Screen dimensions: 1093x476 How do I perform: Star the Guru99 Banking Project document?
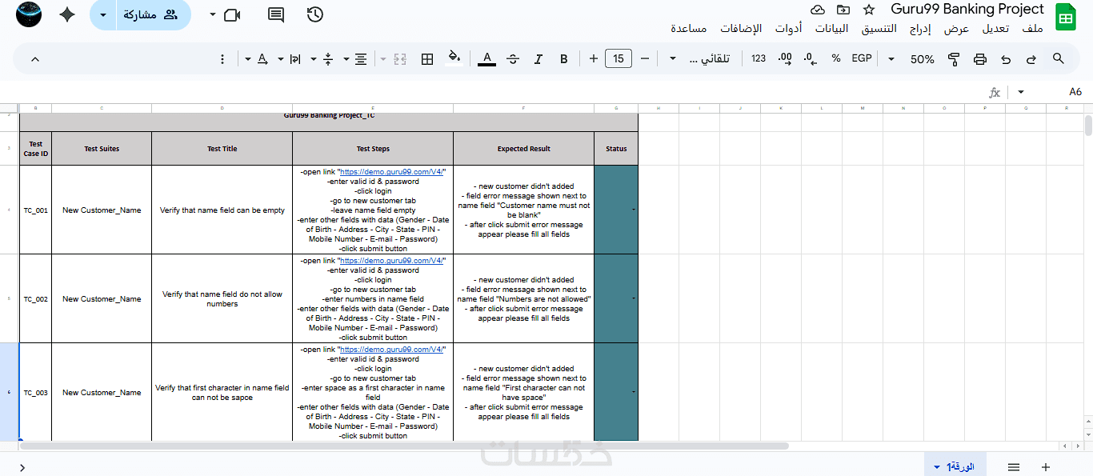click(x=869, y=10)
